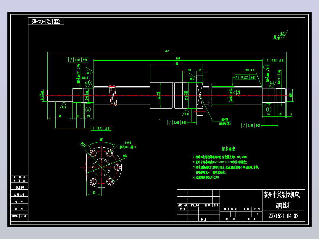Screen dimensions: 319x239
Task: Select the 569 dimension text
Action: [x=178, y=58]
